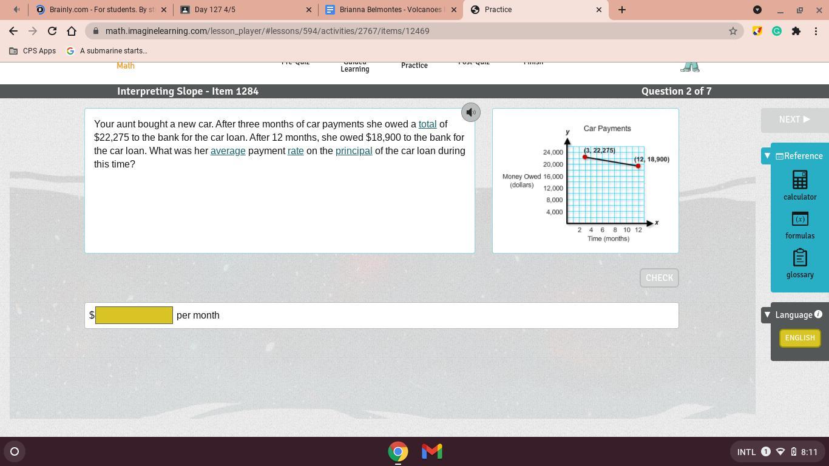This screenshot has width=829, height=466.
Task: Close the Practice tab
Action: [x=599, y=10]
